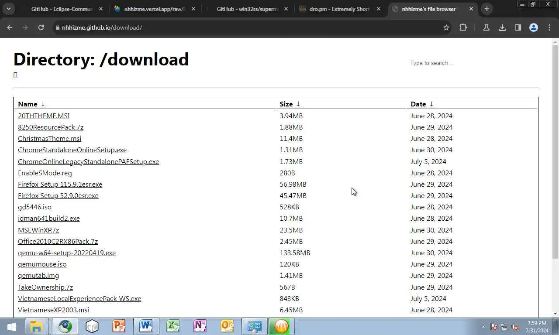
Task: Open the Windows Start button
Action: tap(11, 326)
